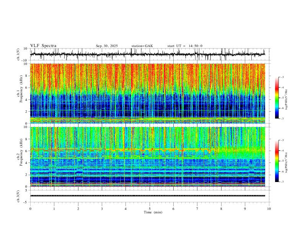Click the "-5" tick on ch.1 colorbar
The image size is (303, 234).
pos(282,98)
